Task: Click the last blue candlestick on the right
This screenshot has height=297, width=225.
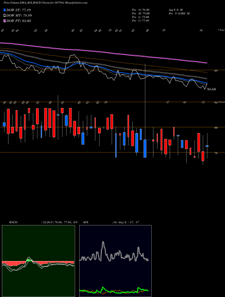Action: pos(207,146)
